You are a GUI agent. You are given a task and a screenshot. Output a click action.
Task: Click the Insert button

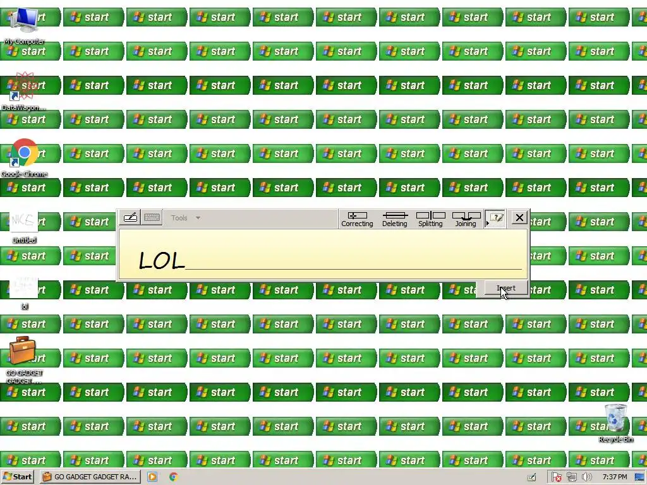[506, 288]
